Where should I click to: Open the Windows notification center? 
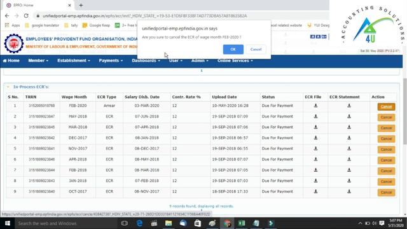(382, 223)
